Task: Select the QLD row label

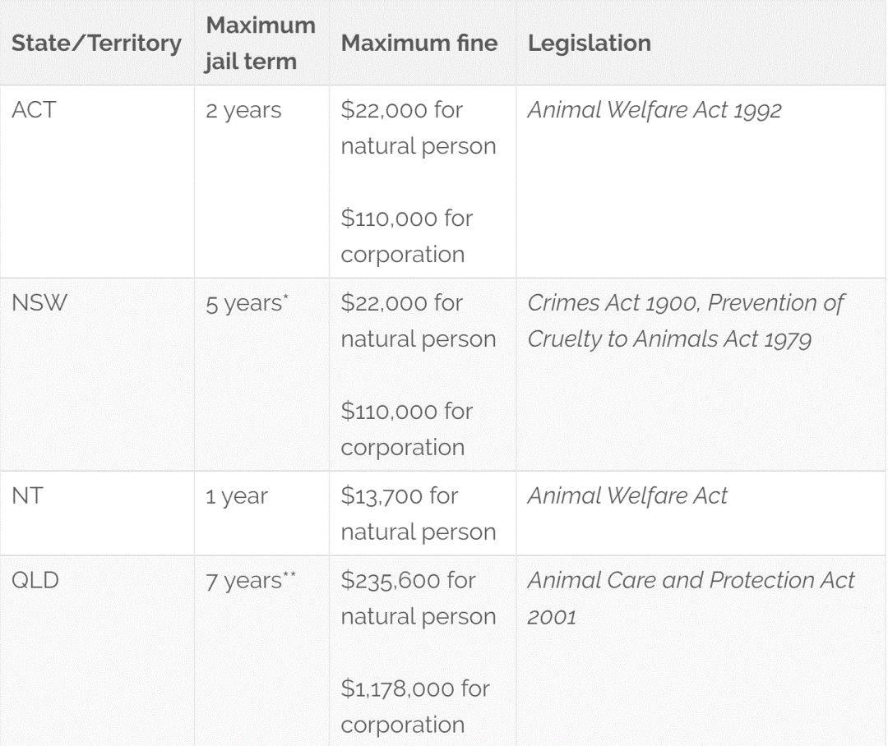Action: pyautogui.click(x=35, y=580)
